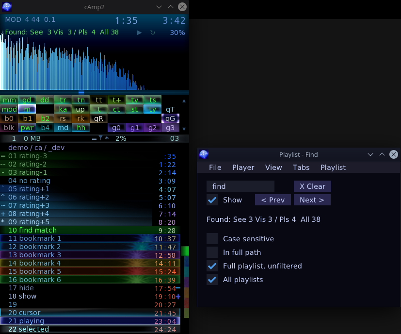Screen dimensions: 401x334
Task: Select track 10 find match
Action: (x=90, y=230)
